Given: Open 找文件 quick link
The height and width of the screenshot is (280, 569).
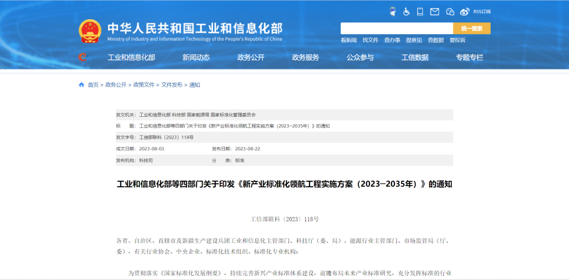Looking at the screenshot, I should (370, 41).
